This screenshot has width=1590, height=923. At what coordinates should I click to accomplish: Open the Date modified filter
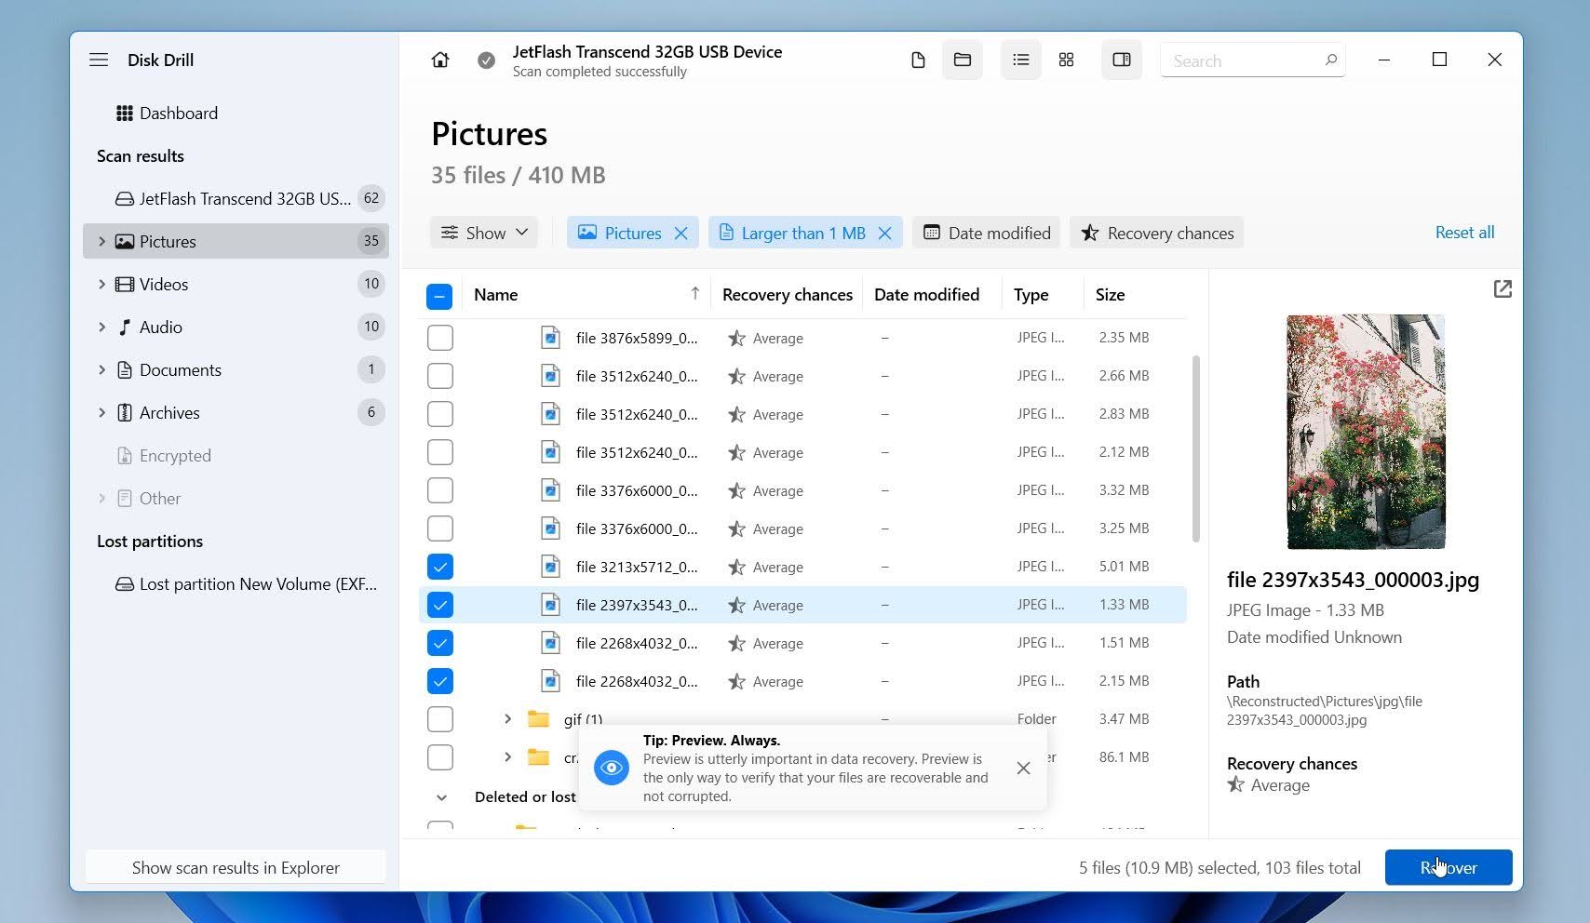coord(987,233)
